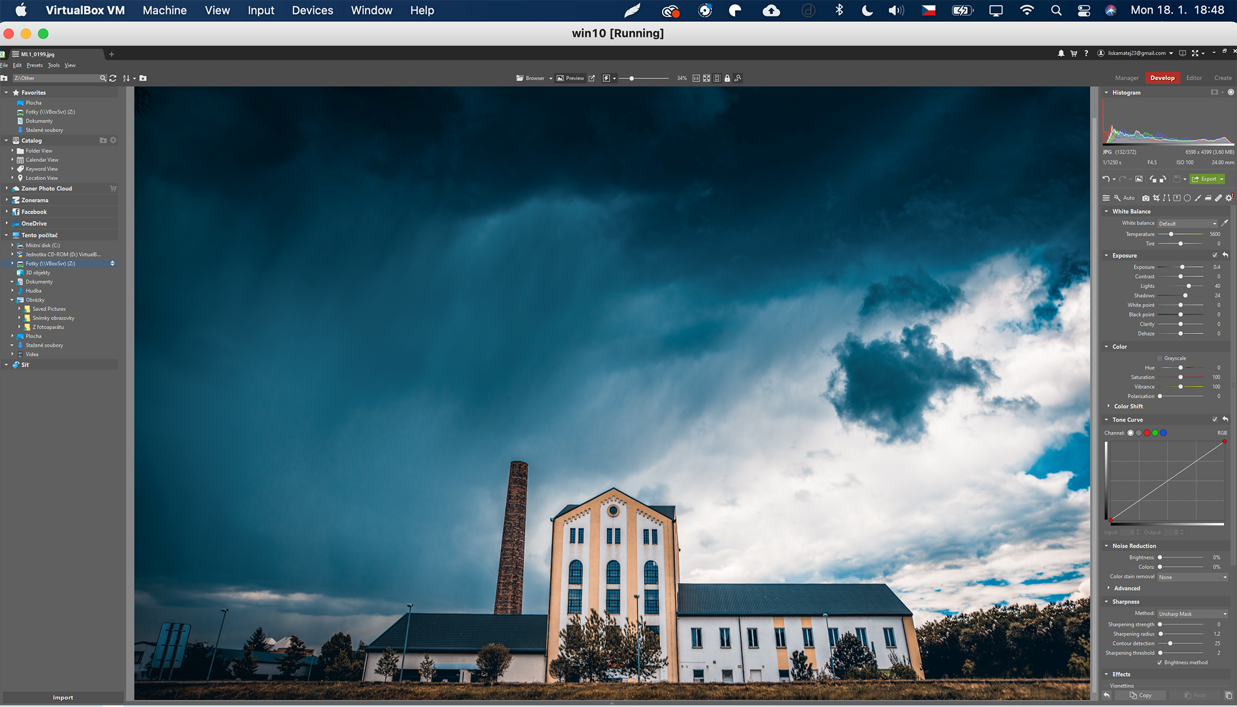
Task: Click the Import button at bottom left
Action: (x=62, y=697)
